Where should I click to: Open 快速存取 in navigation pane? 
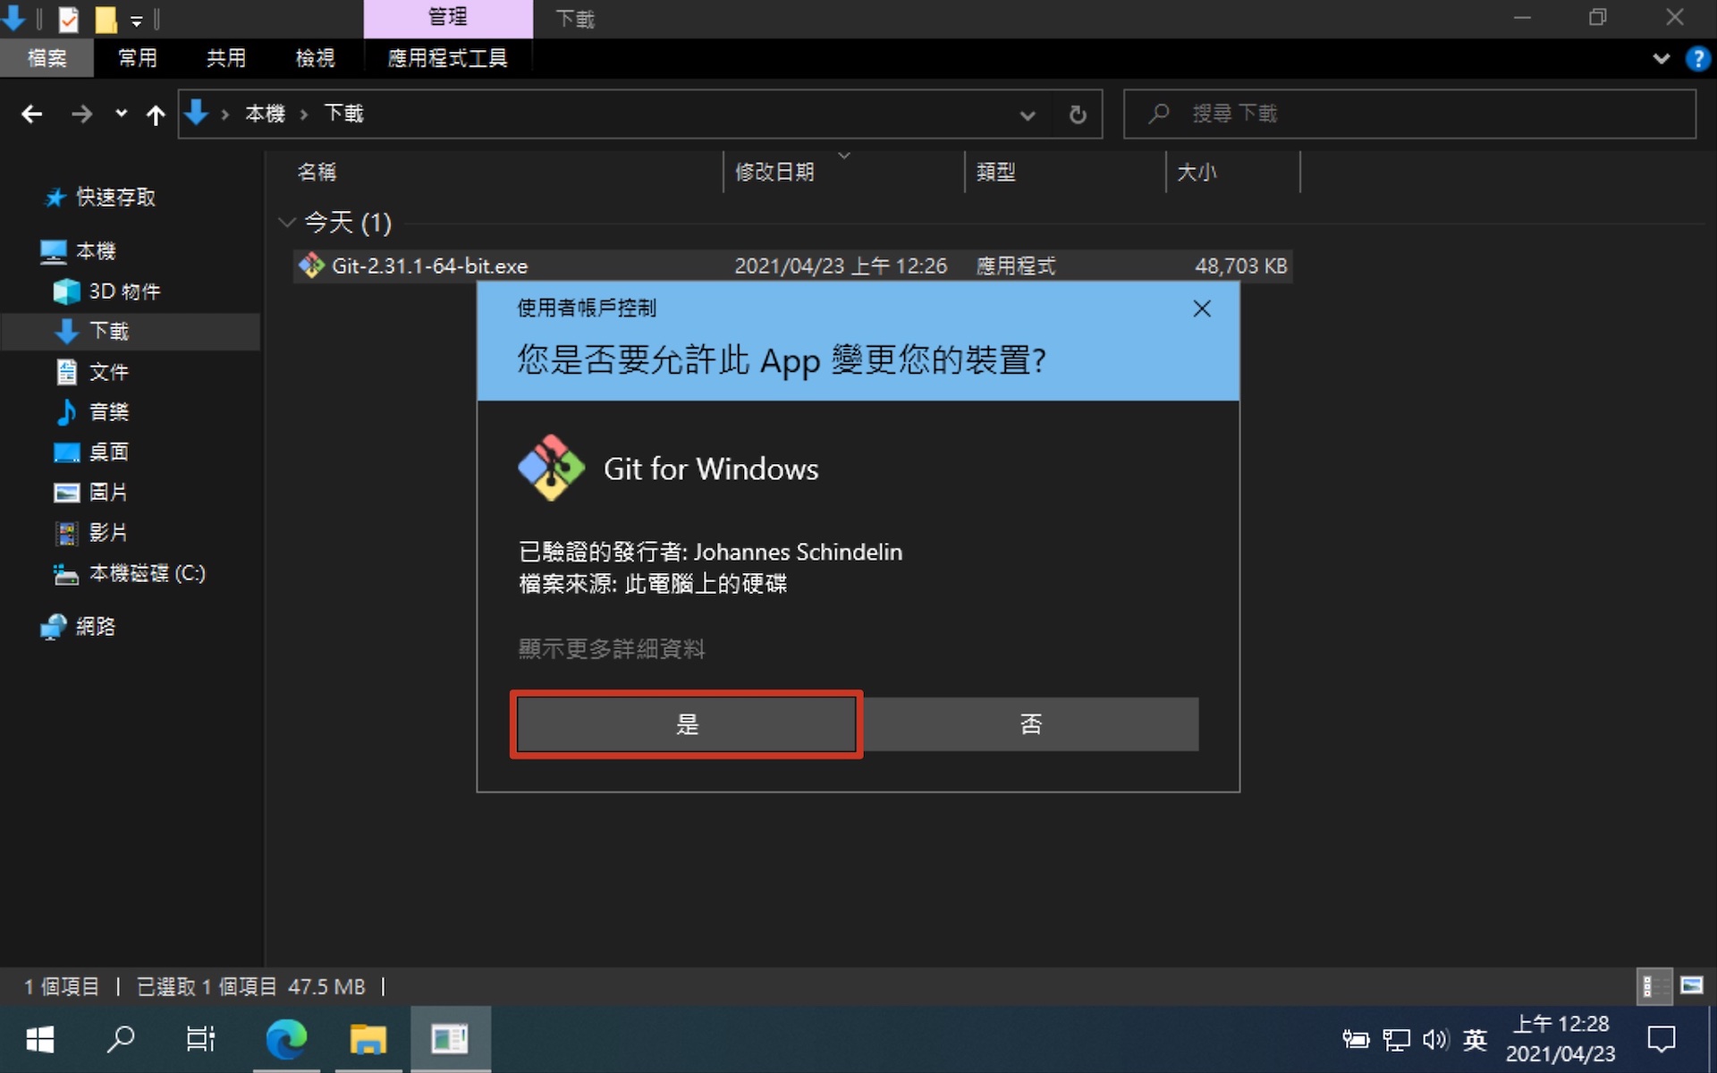(115, 197)
